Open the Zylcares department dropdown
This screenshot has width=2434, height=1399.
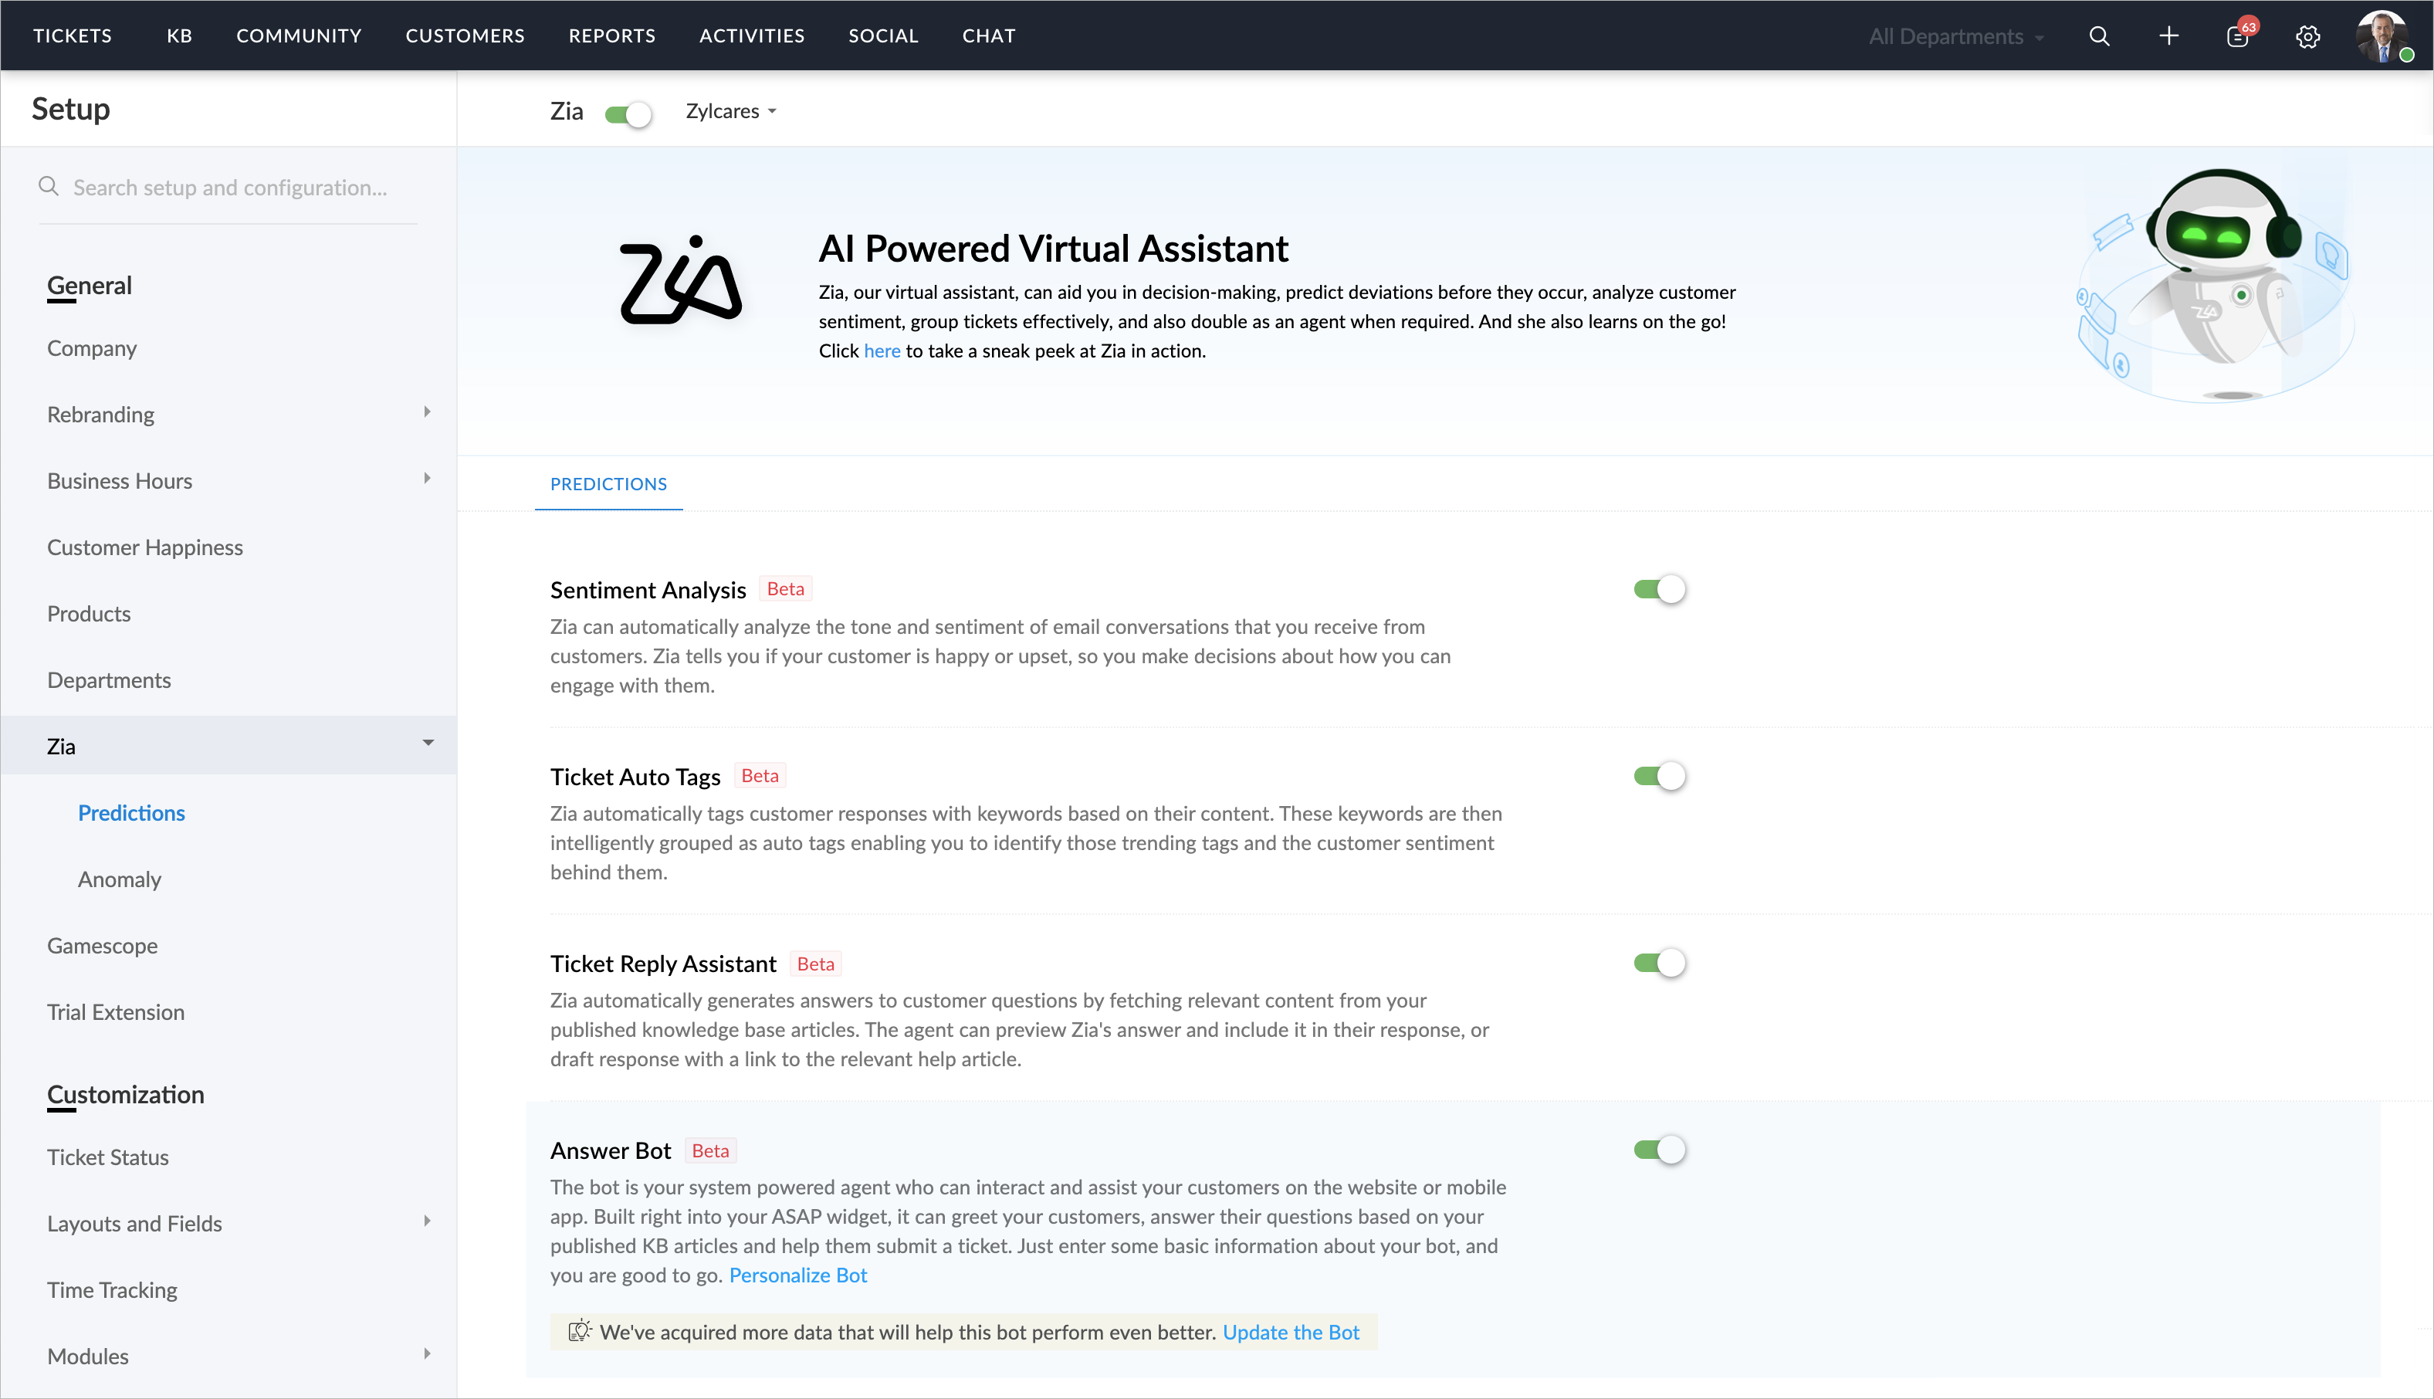(x=731, y=111)
